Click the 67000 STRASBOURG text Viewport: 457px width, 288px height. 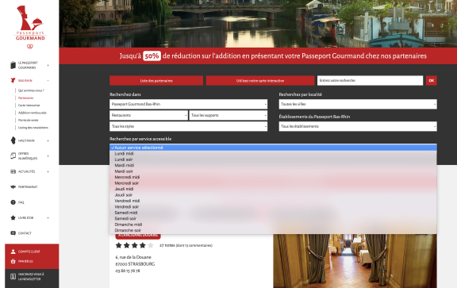coord(135,264)
